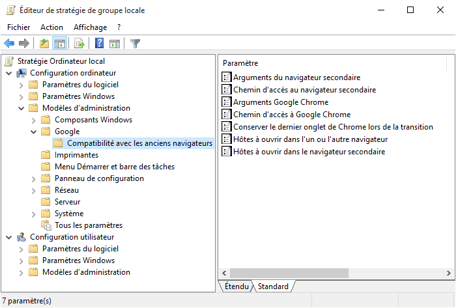Go up one level with the folder icon
The width and height of the screenshot is (456, 308).
(44, 44)
